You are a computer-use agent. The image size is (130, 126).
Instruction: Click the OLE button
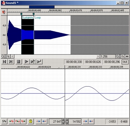125,62
